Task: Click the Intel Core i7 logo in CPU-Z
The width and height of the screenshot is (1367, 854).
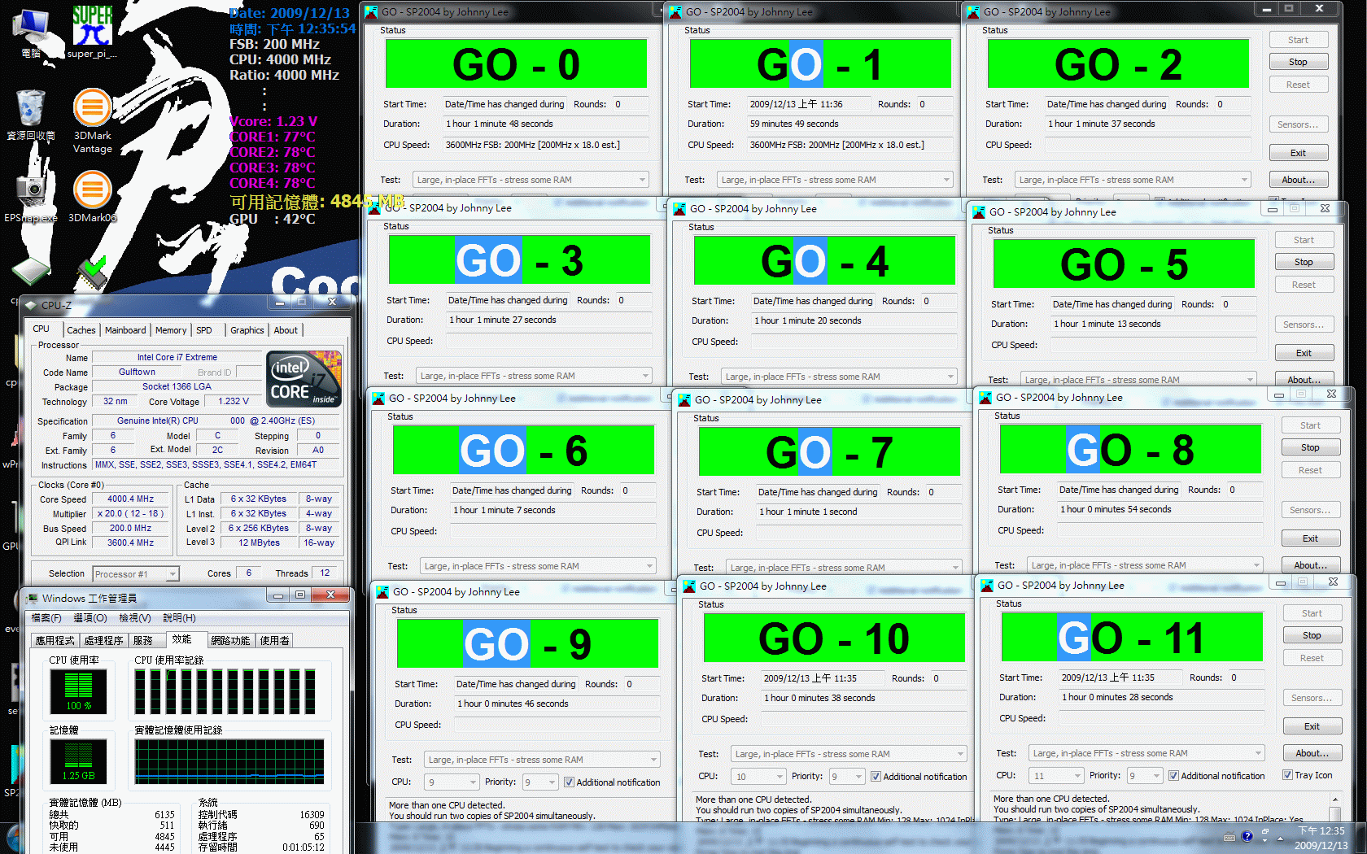Action: tap(304, 378)
